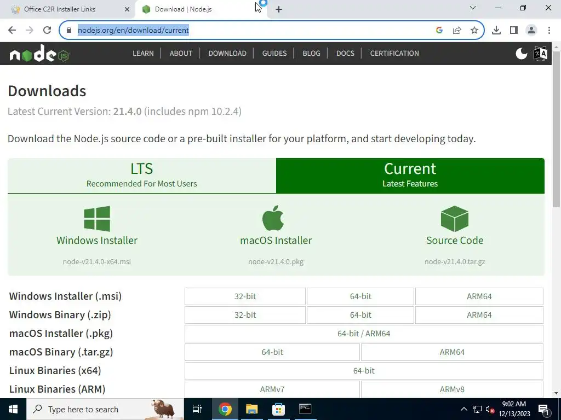The height and width of the screenshot is (420, 561).
Task: Click the Source Code cube icon
Action: [455, 219]
